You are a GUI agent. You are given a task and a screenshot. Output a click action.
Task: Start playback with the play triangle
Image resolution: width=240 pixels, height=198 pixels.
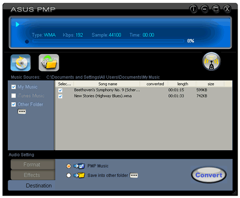[17, 24]
